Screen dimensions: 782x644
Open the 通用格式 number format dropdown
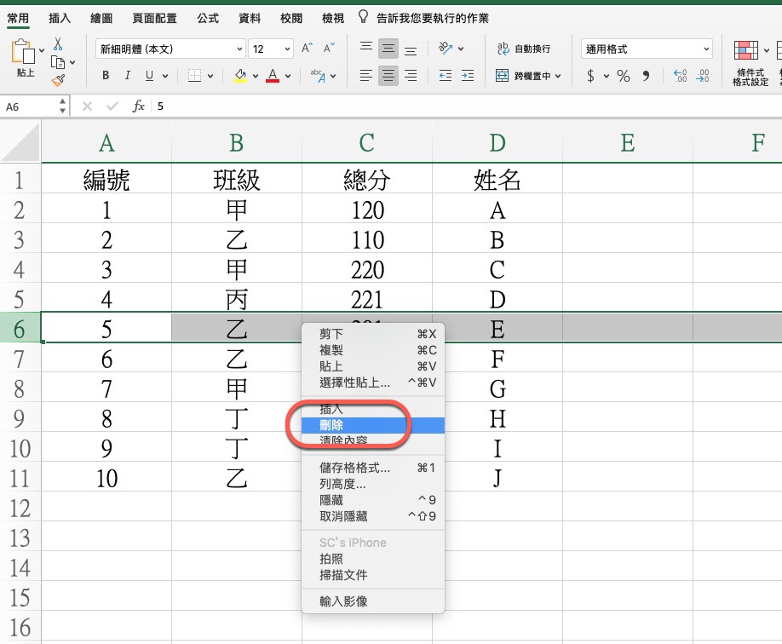(x=647, y=49)
